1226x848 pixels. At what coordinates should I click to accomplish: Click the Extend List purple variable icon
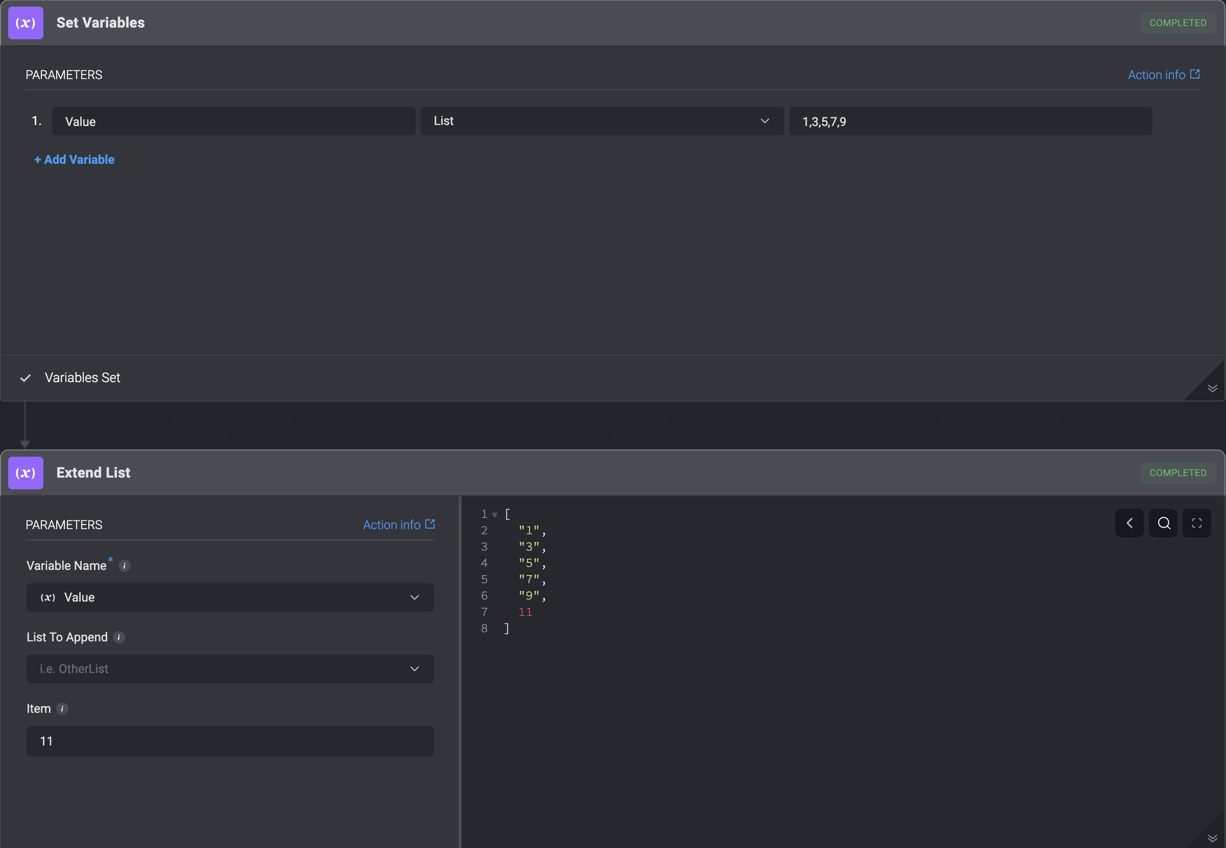[x=26, y=473]
